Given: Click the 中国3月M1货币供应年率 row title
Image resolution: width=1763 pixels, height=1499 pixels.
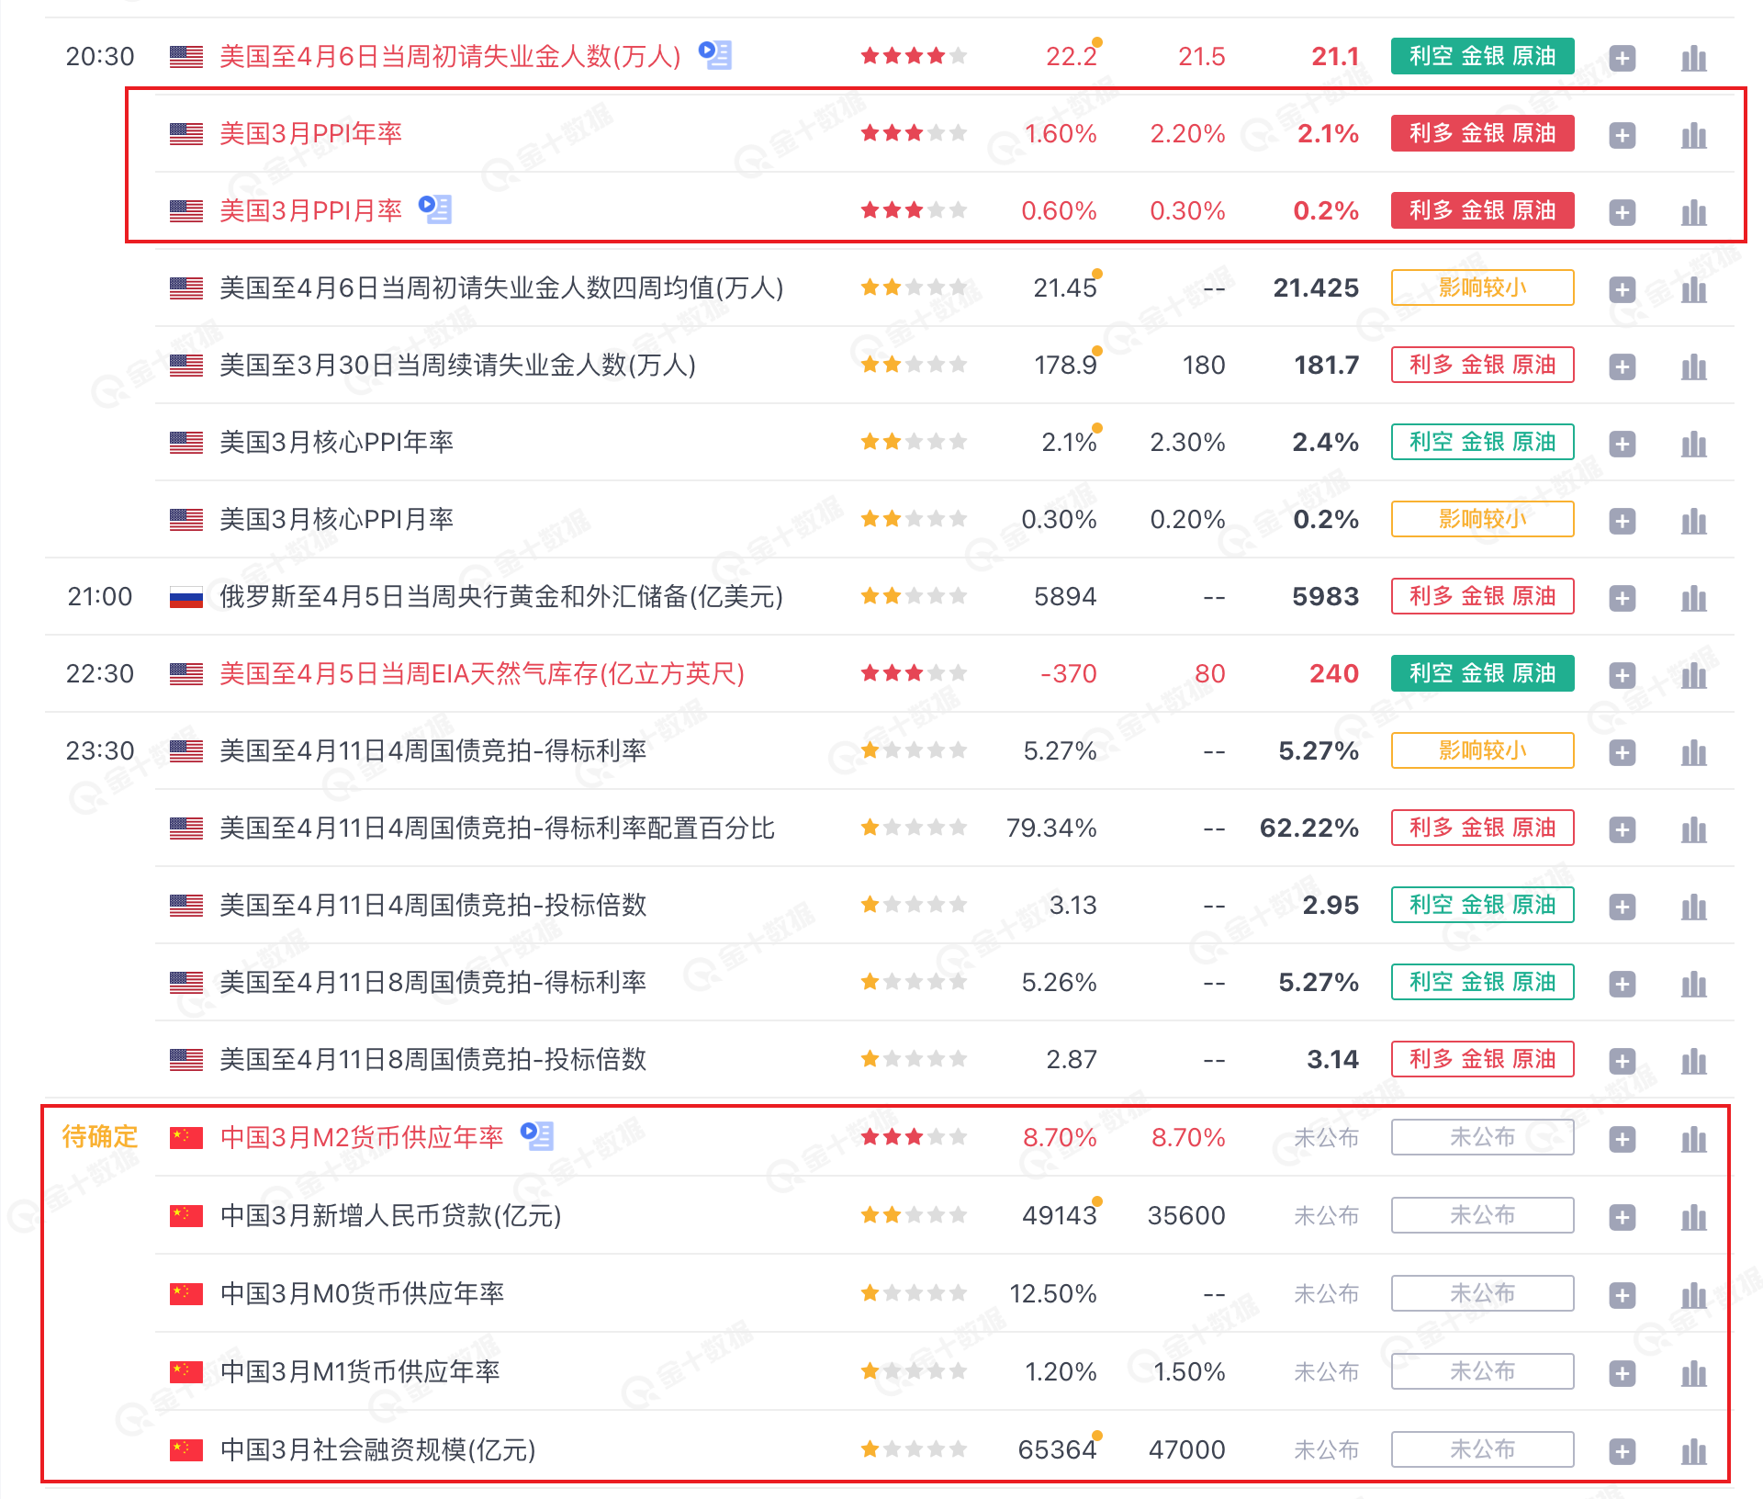Looking at the screenshot, I should click(360, 1372).
